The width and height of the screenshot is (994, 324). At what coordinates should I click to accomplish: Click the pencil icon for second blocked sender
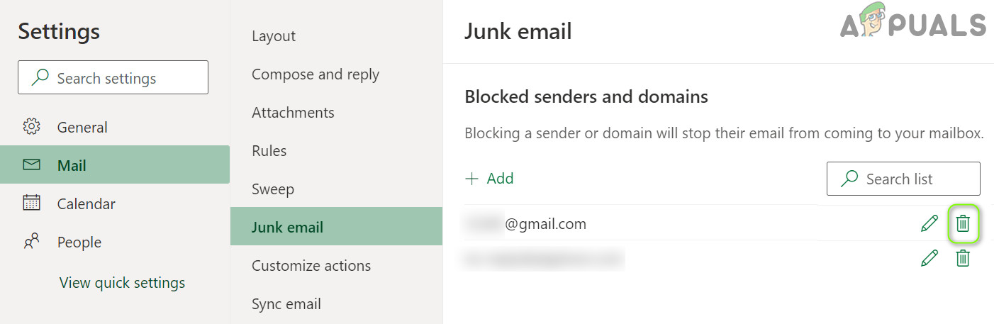(929, 258)
